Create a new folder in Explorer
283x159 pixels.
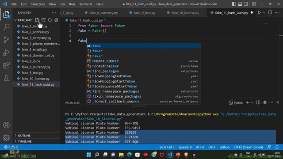[x=43, y=20]
